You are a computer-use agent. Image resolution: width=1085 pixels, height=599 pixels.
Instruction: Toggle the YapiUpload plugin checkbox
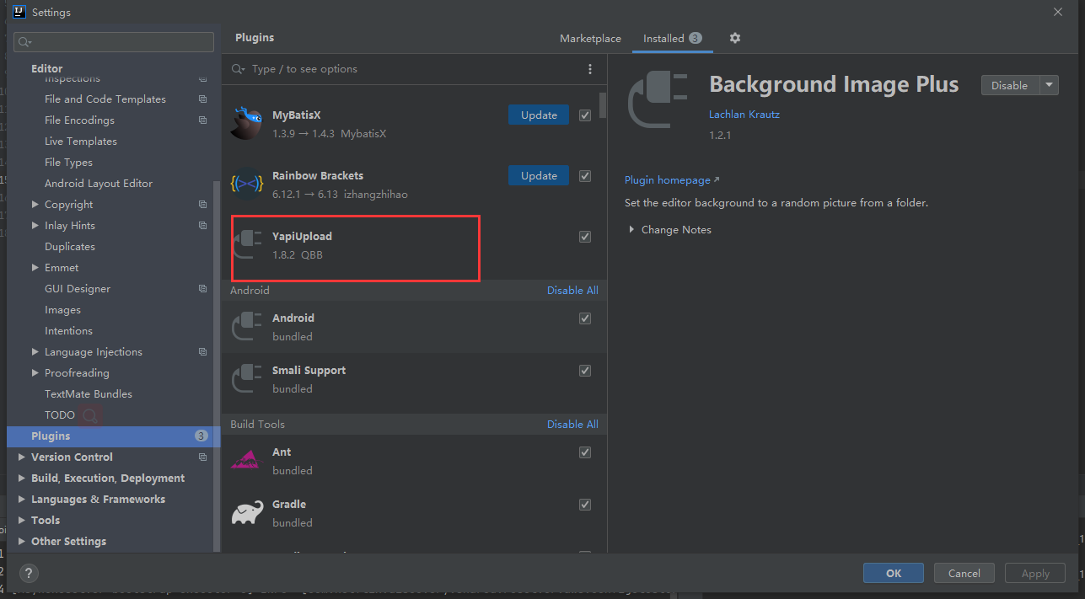point(585,237)
